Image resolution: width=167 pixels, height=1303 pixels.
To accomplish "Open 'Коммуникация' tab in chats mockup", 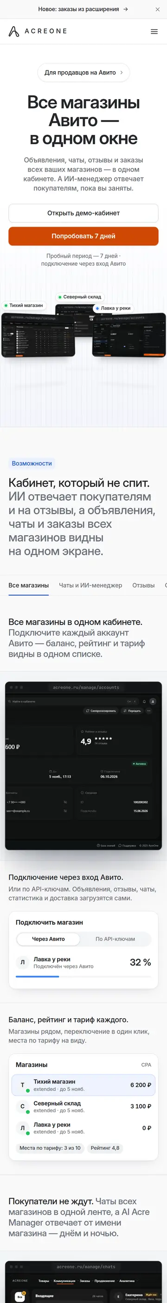I will [x=64, y=1281].
